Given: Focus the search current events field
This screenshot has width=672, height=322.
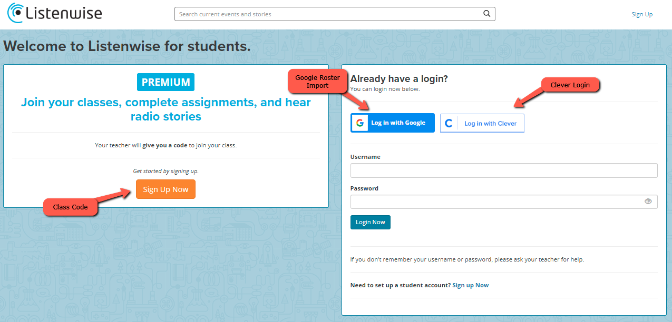Looking at the screenshot, I should [x=335, y=14].
